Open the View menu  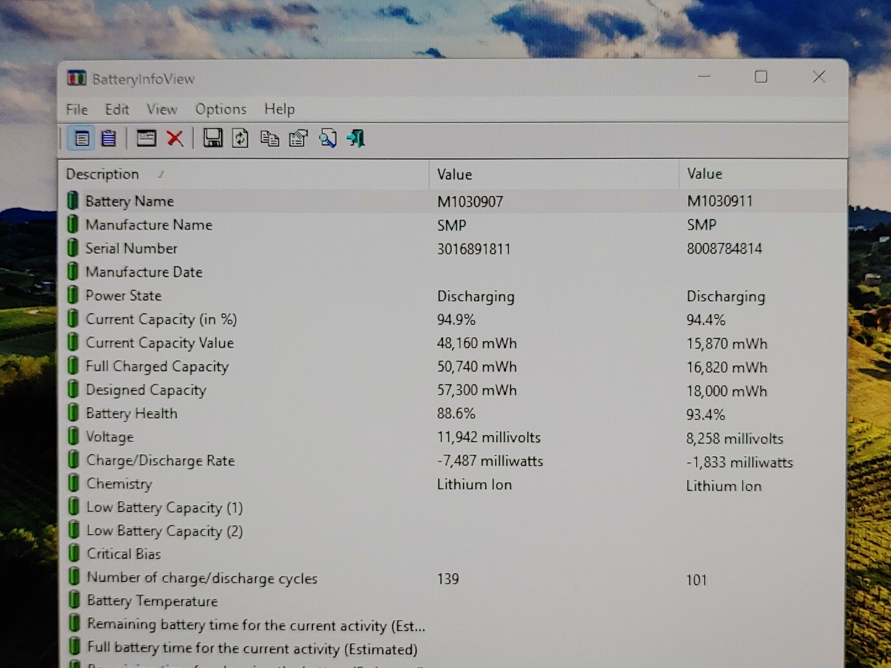[161, 109]
